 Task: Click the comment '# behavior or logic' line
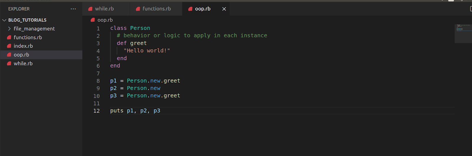[192, 35]
